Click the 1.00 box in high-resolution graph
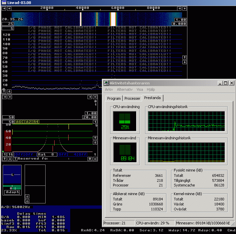 pyautogui.click(x=91, y=113)
